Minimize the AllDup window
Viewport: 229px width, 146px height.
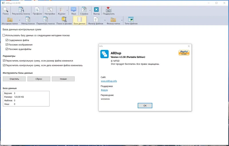[x=209, y=3]
